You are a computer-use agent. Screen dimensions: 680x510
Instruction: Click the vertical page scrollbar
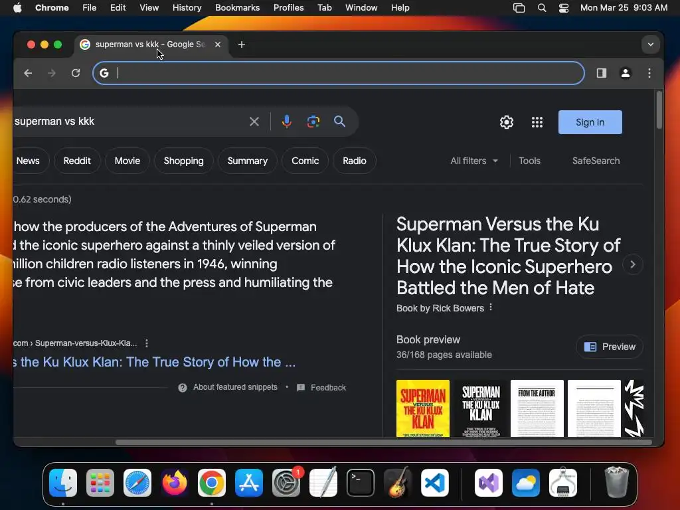coord(659,110)
